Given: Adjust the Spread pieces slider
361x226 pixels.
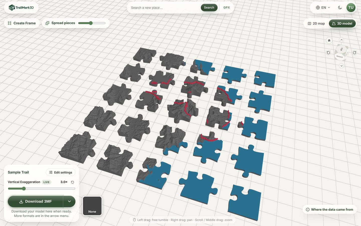Looking at the screenshot, I should (x=92, y=23).
